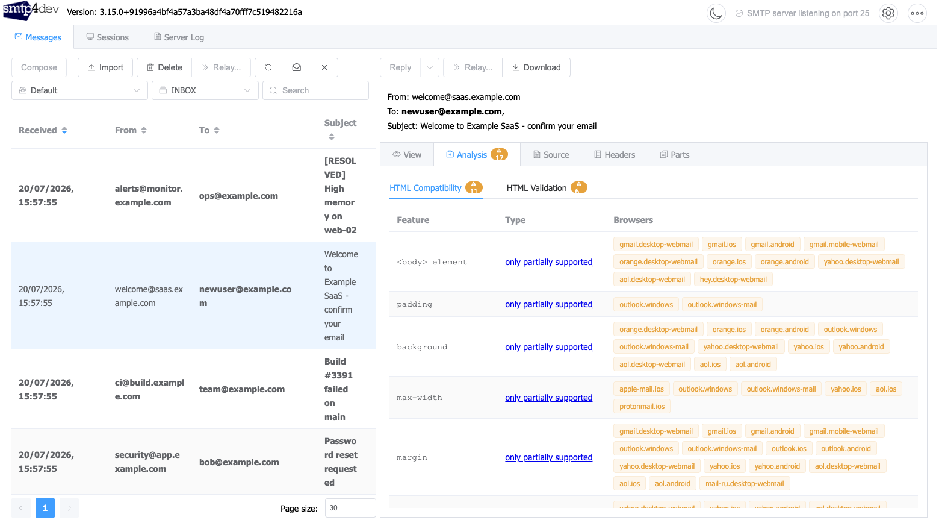This screenshot has width=939, height=529.
Task: Click Relay button in message list toolbar
Action: click(x=221, y=67)
